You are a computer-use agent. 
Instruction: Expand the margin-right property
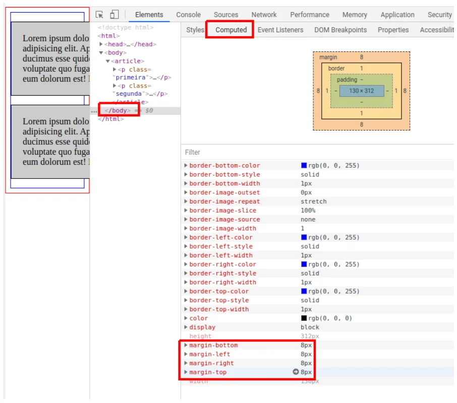pos(186,363)
